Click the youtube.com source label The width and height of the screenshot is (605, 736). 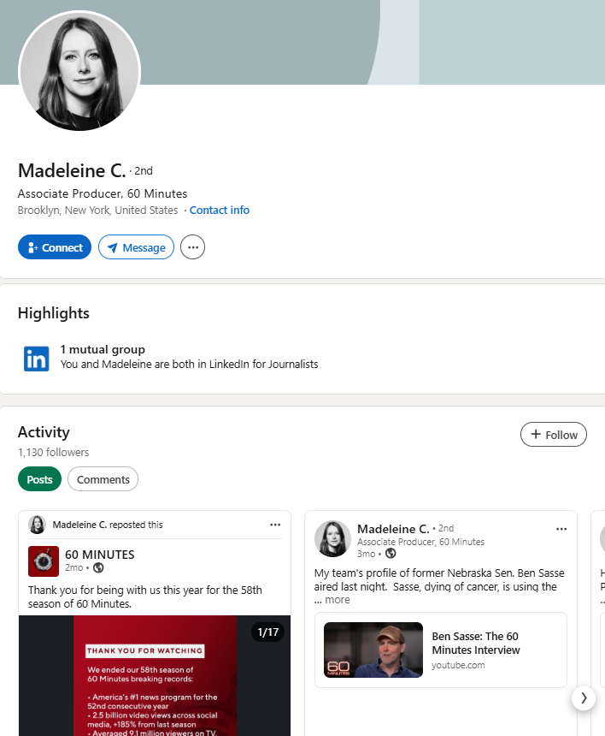click(458, 665)
